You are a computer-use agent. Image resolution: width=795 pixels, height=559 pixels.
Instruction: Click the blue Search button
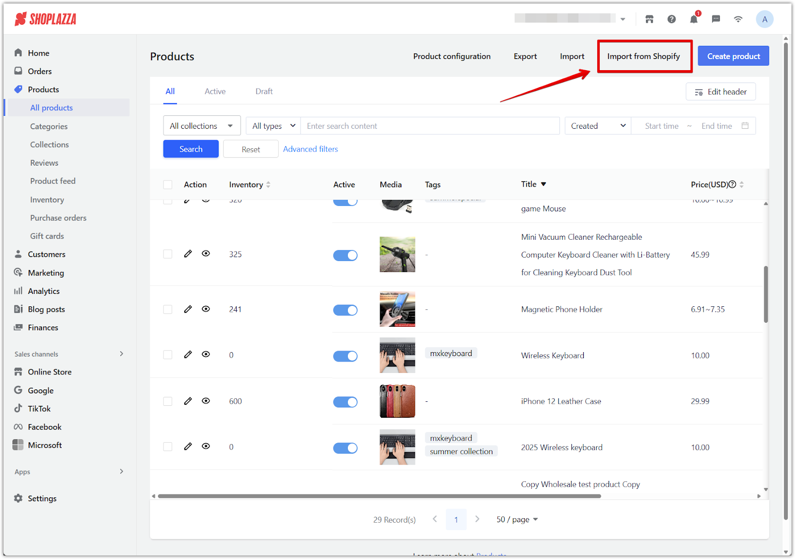(x=191, y=149)
